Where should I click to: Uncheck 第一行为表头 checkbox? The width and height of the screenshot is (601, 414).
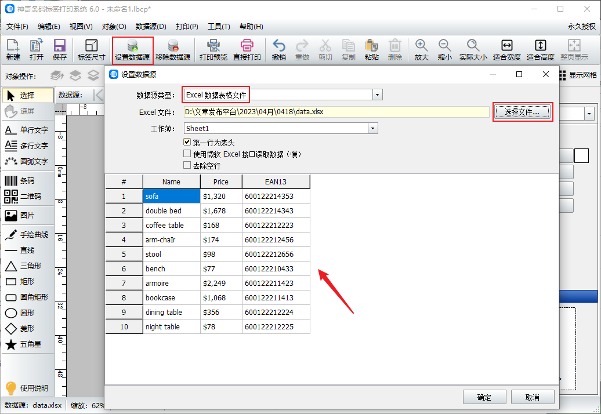pyautogui.click(x=187, y=142)
